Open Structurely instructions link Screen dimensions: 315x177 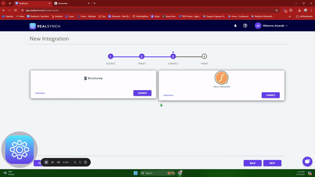click(x=40, y=93)
